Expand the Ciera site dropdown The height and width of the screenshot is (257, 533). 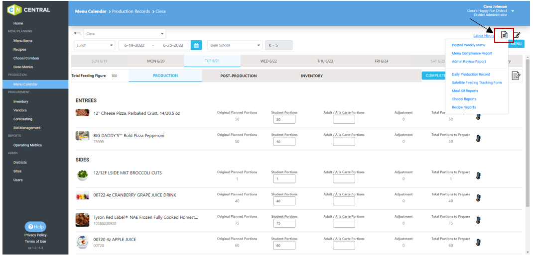[125, 34]
